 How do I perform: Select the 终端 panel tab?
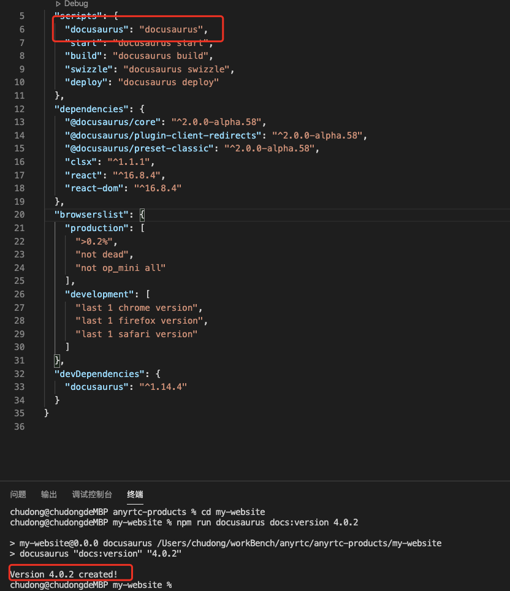pyautogui.click(x=135, y=495)
